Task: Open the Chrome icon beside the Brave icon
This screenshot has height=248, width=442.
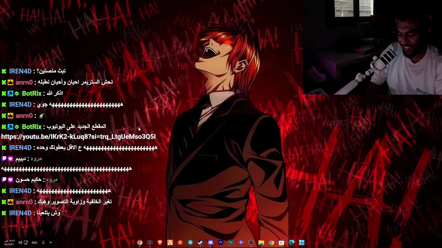Action: click(x=140, y=243)
